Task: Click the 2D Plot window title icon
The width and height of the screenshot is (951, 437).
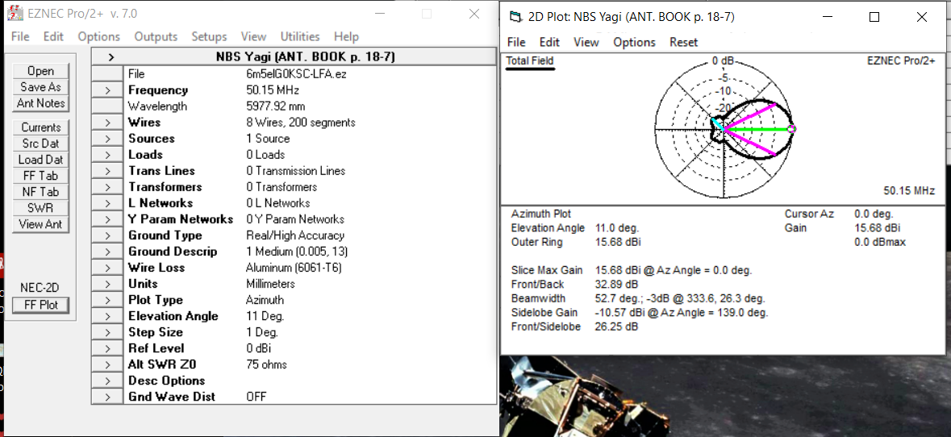Action: click(x=515, y=17)
